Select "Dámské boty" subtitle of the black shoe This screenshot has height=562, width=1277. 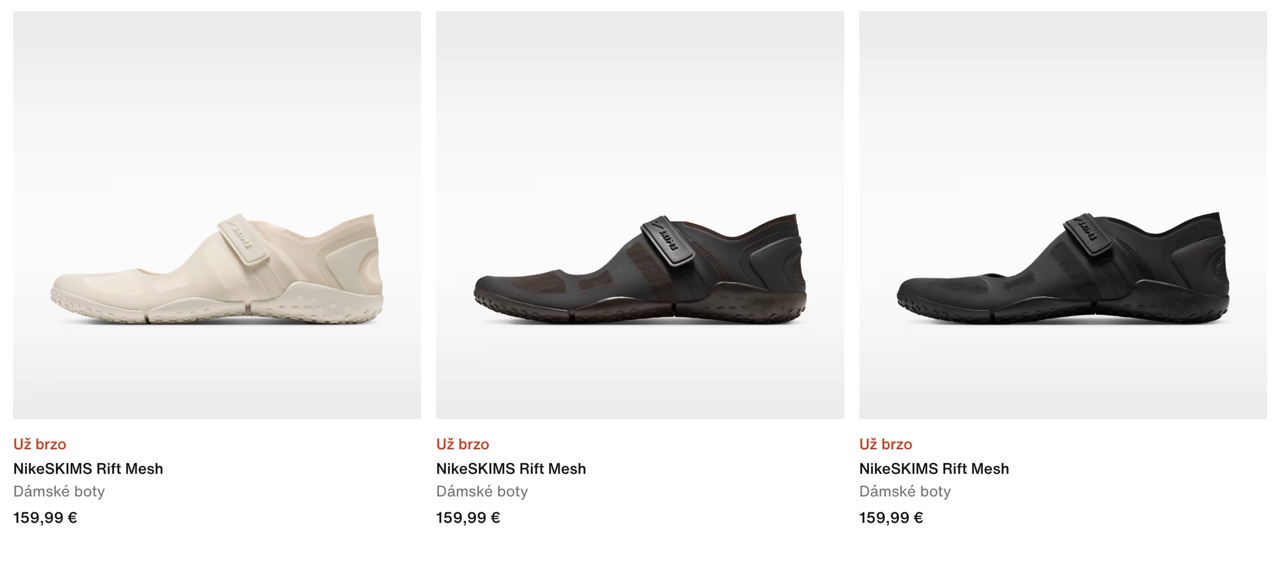tap(905, 491)
